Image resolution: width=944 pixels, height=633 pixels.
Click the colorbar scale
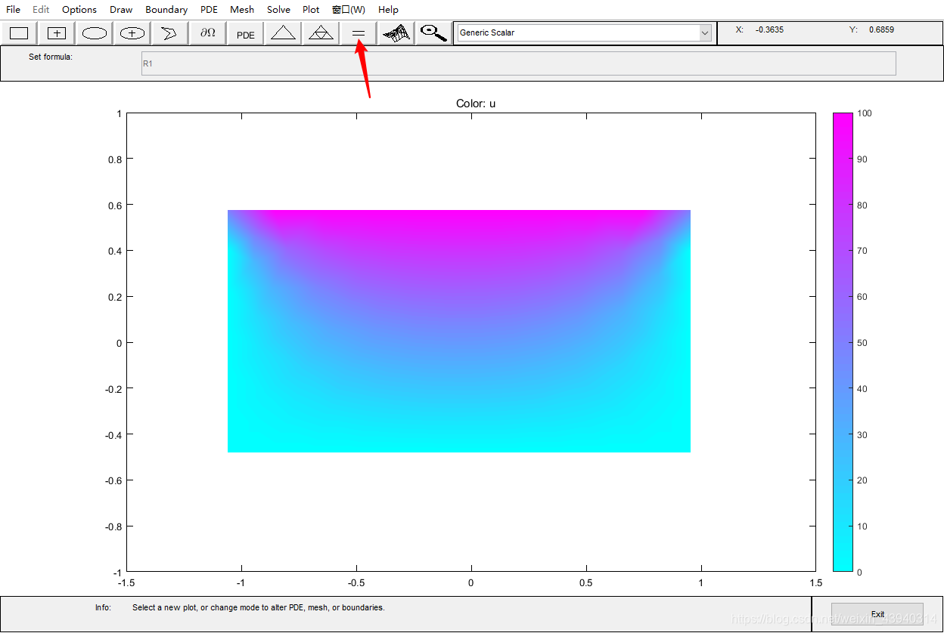click(x=843, y=342)
